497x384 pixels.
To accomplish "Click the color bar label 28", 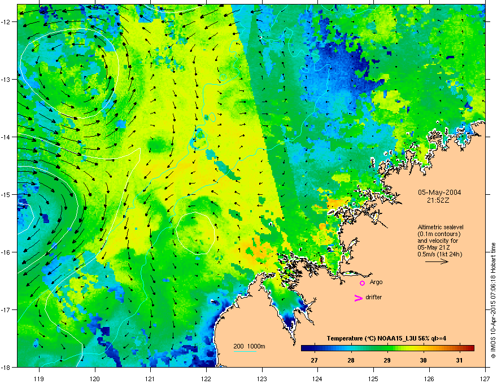I will (x=351, y=360).
